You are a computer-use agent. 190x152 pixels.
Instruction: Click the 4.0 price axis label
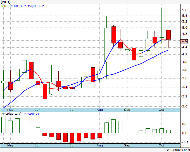185,62
